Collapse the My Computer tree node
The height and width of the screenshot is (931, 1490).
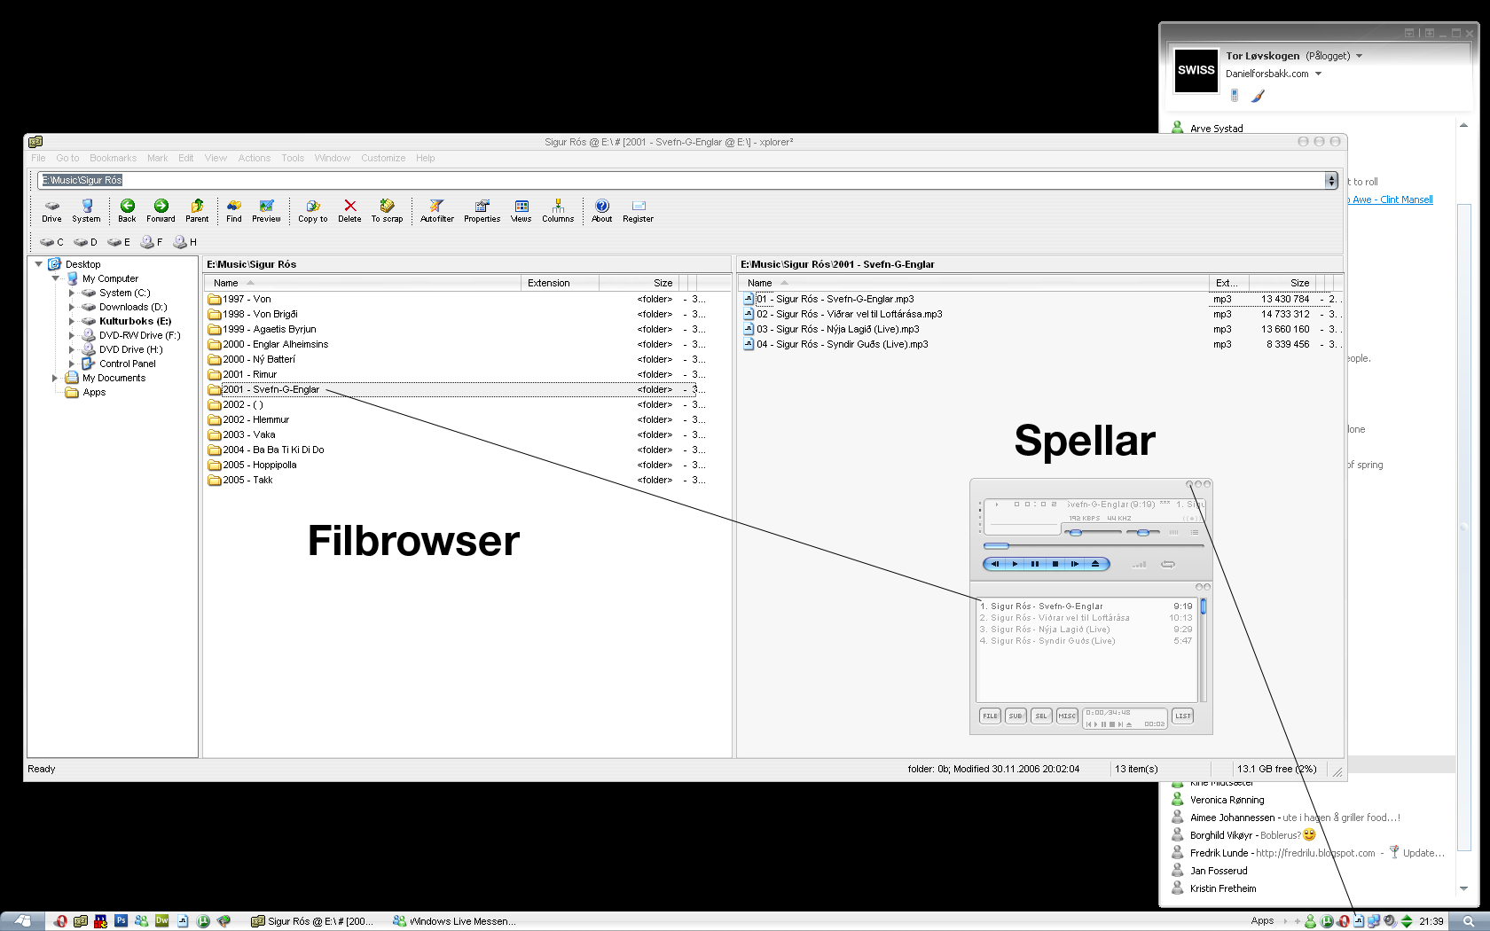tap(55, 278)
